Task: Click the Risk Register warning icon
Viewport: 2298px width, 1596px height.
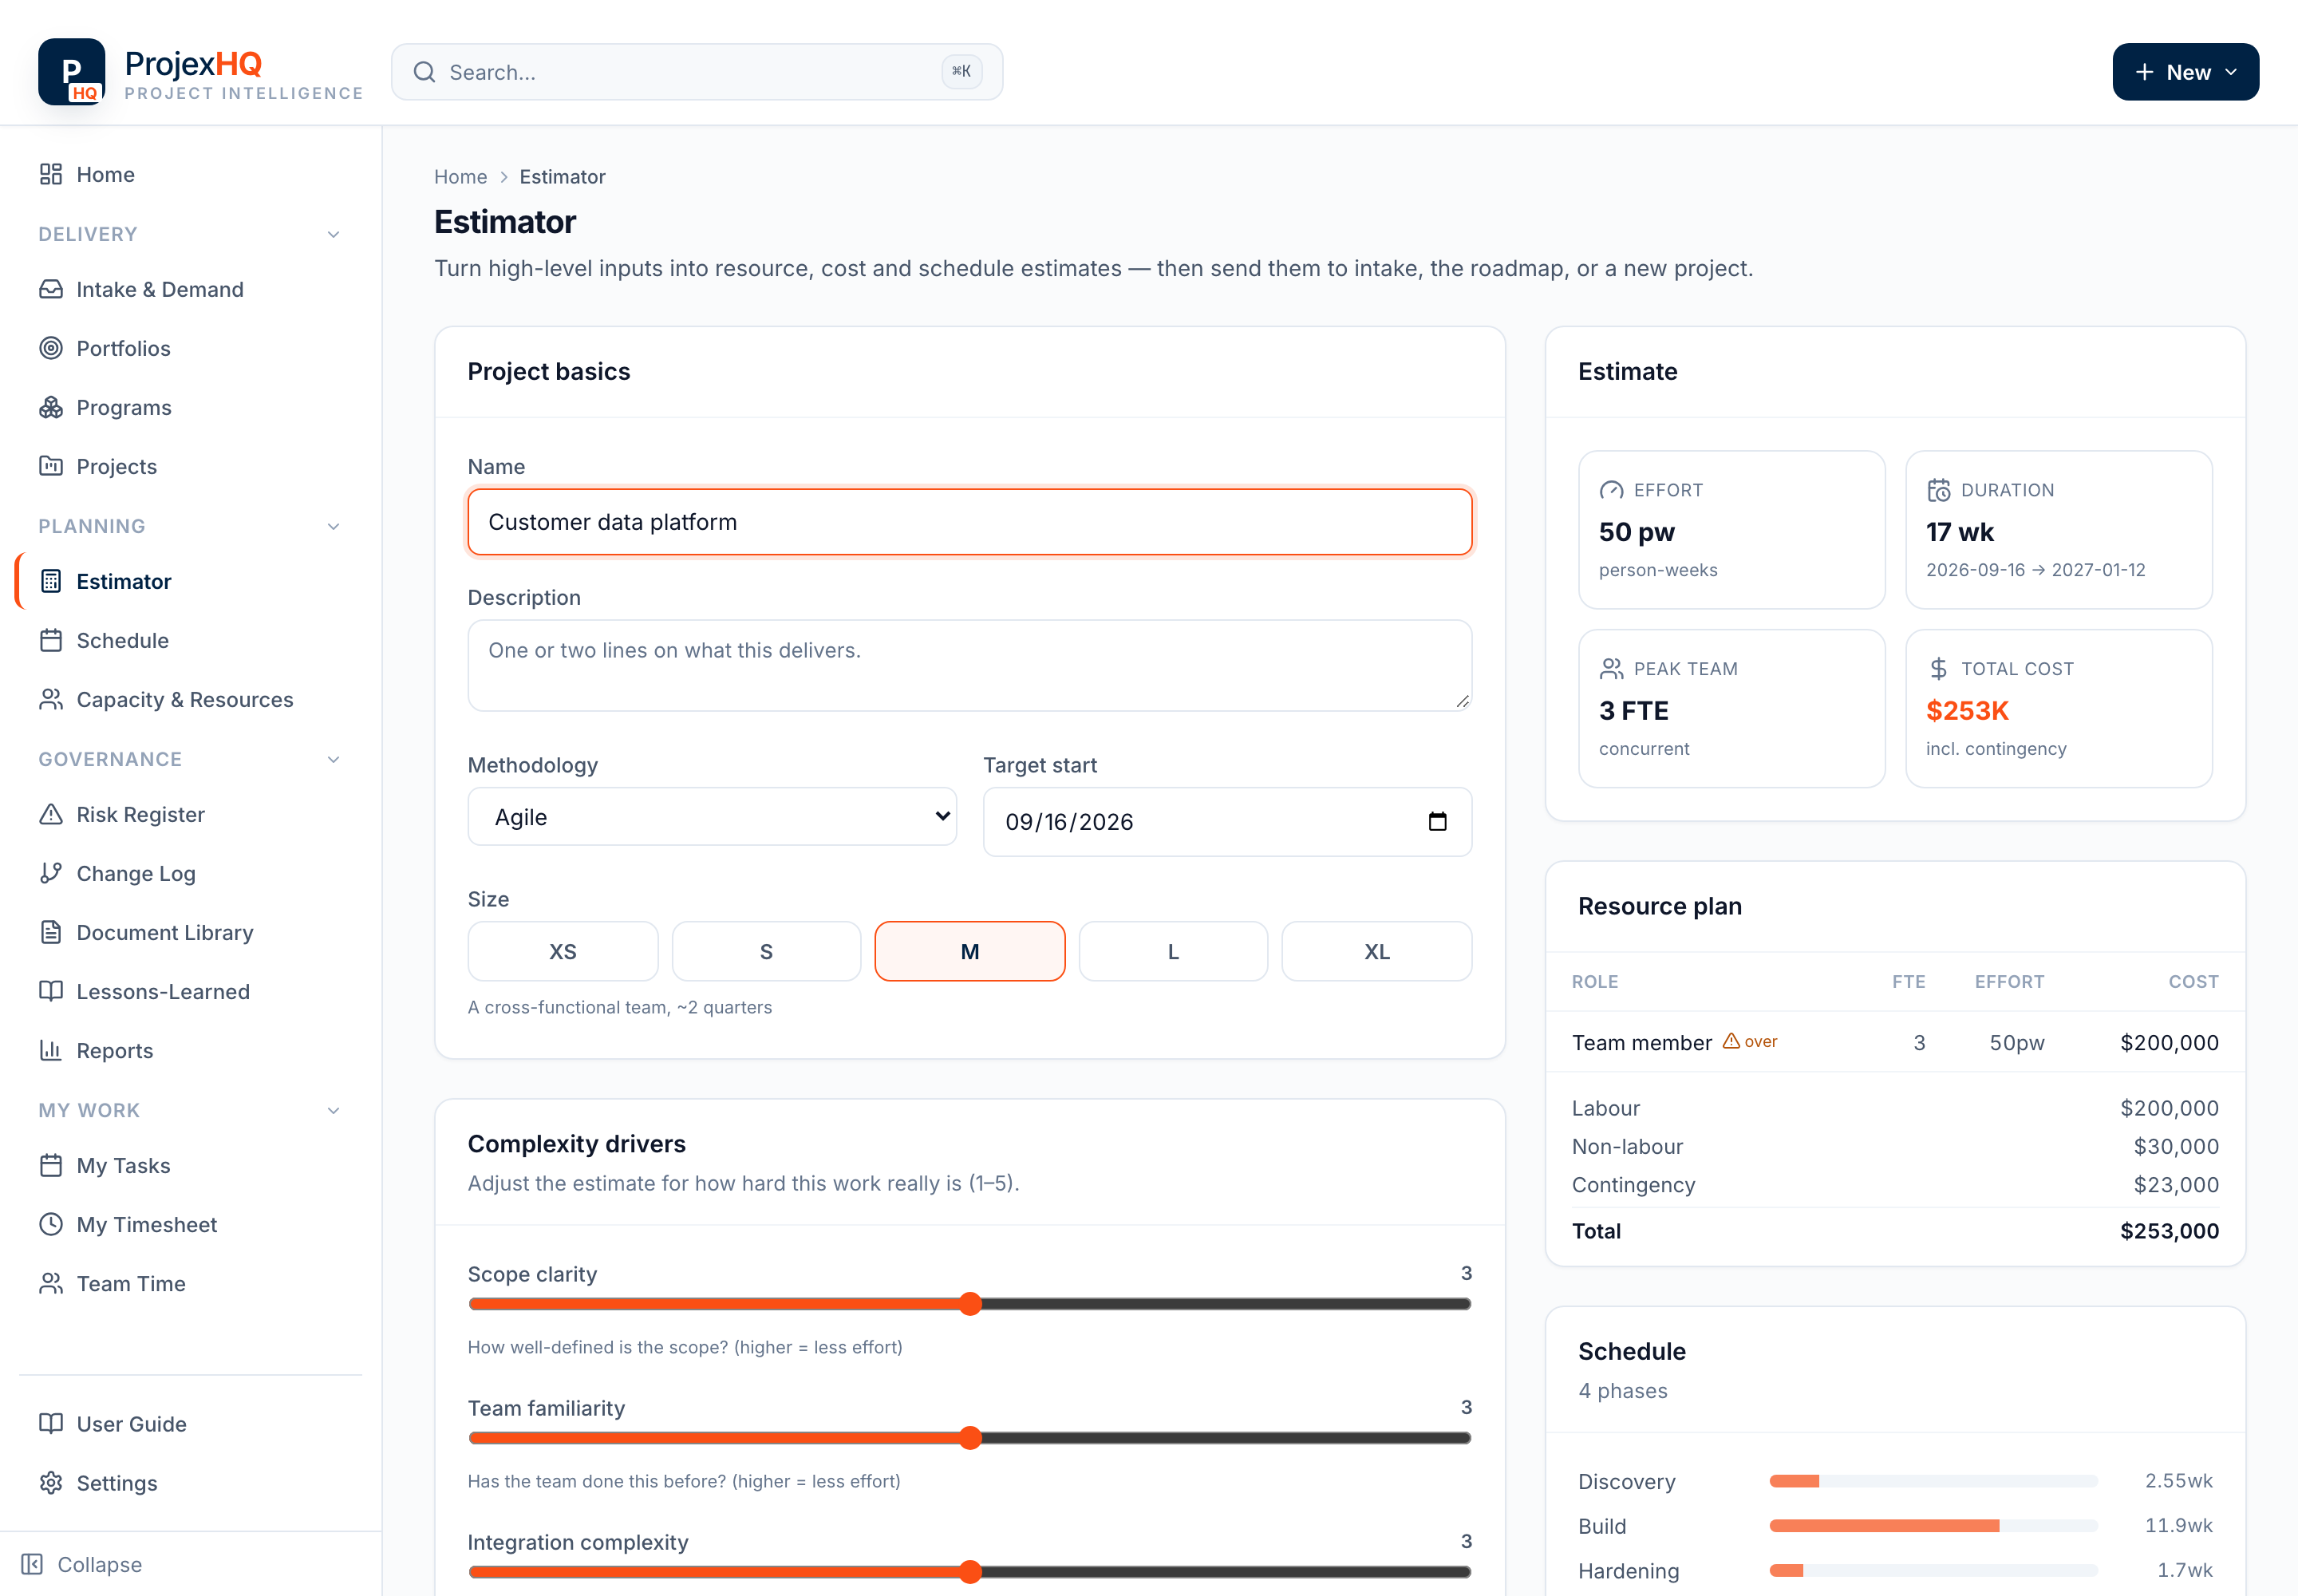Action: [51, 814]
